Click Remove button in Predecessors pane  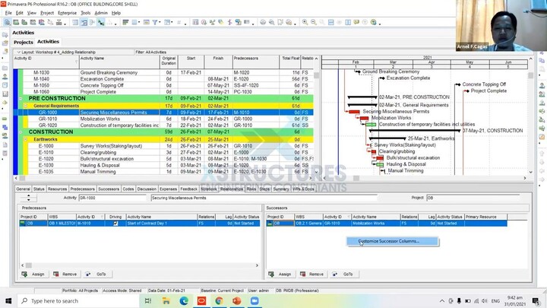[x=65, y=274]
